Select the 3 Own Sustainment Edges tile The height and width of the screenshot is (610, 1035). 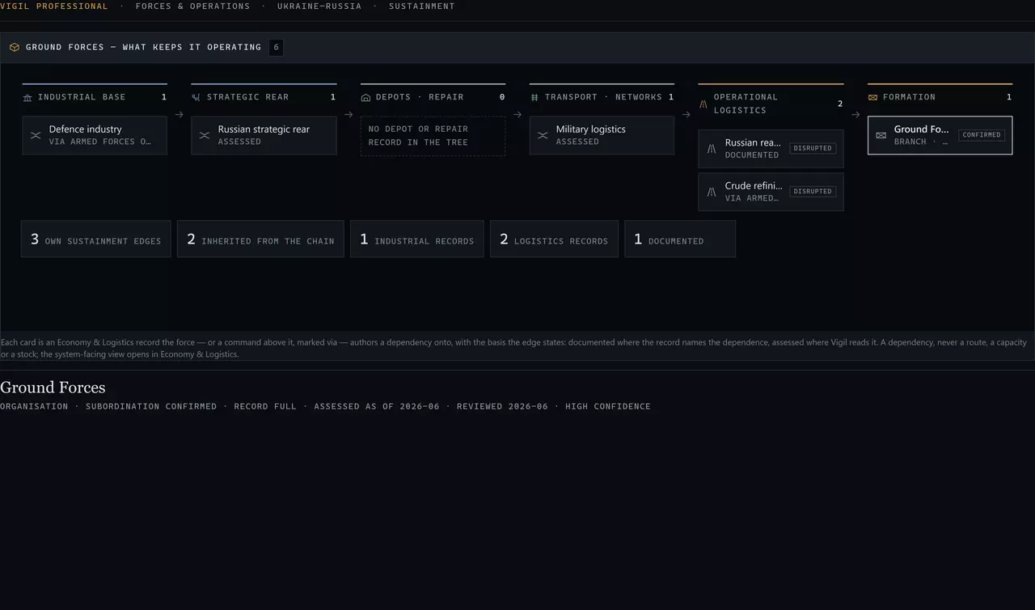(95, 239)
